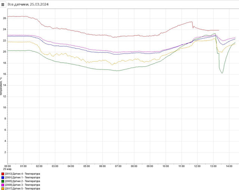Click the 18 value on temperature axis
The height and width of the screenshot is (190, 239).
point(4,63)
